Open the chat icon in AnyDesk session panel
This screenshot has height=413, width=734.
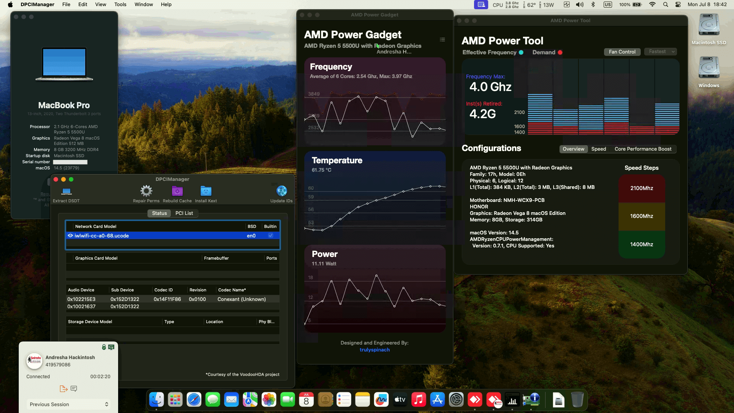pos(74,389)
